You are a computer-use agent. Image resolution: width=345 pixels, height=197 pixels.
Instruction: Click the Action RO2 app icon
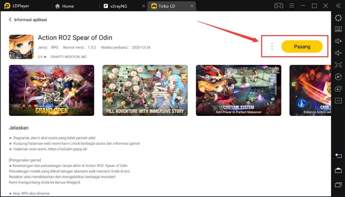[21, 47]
